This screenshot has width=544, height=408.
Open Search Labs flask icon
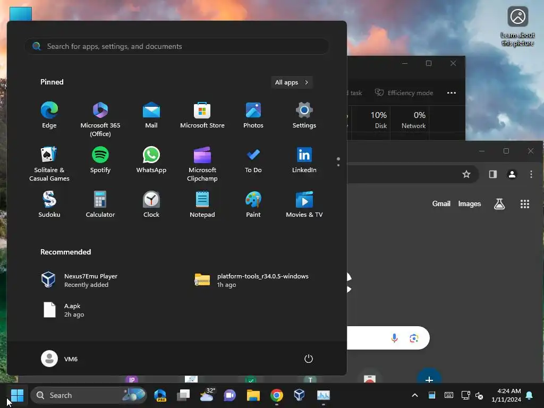(499, 204)
